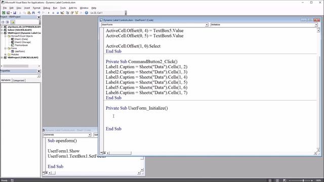Click Full Module View icon in UserForm1 code window
Image resolution: width=324 pixels, height=182 pixels.
(105, 153)
